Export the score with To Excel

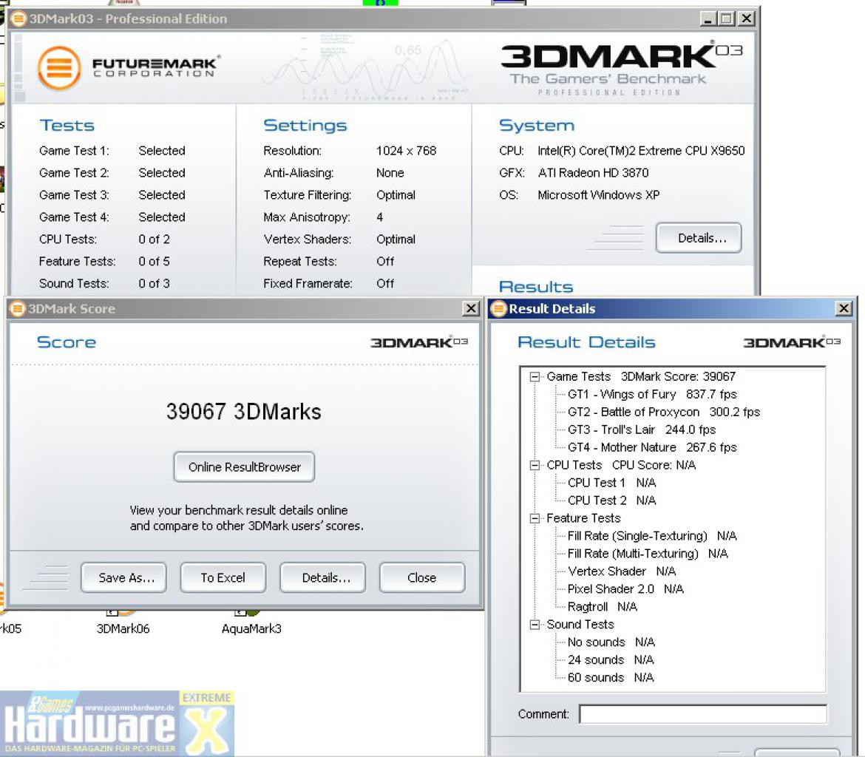[223, 577]
